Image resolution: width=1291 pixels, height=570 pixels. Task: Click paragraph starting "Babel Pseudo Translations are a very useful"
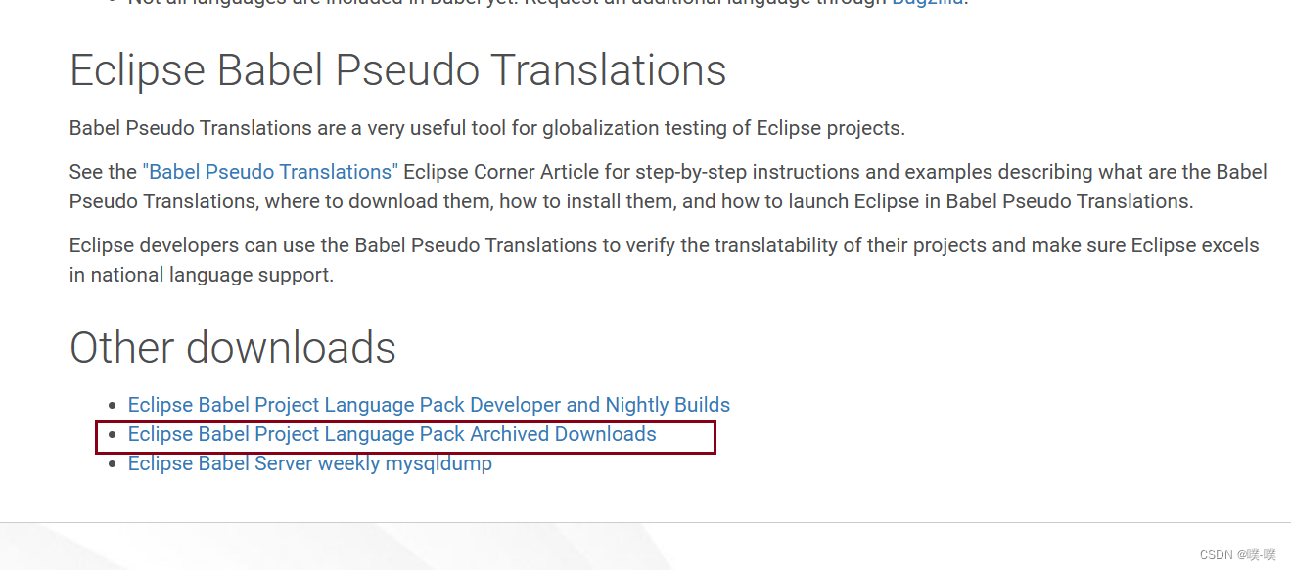tap(487, 128)
